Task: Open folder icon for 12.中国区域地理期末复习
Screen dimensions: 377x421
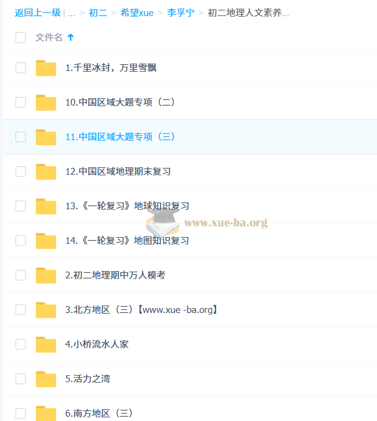Action: pyautogui.click(x=46, y=172)
